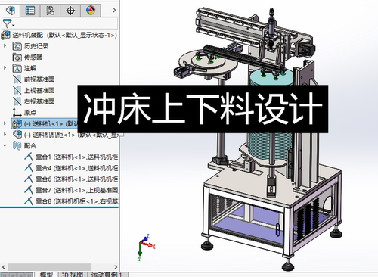Collapse the 配合 mates folder

[x=5, y=145]
